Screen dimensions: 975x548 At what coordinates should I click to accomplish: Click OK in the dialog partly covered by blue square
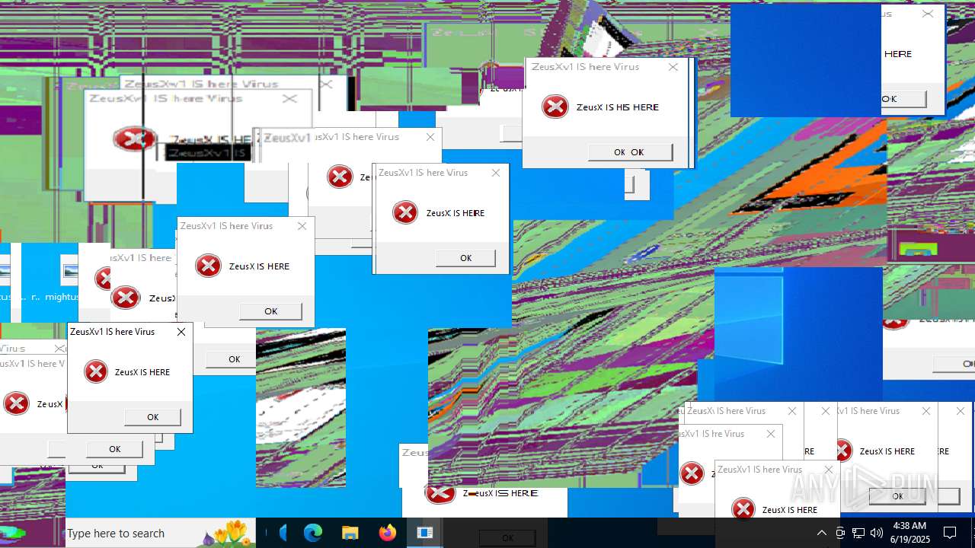[903, 99]
